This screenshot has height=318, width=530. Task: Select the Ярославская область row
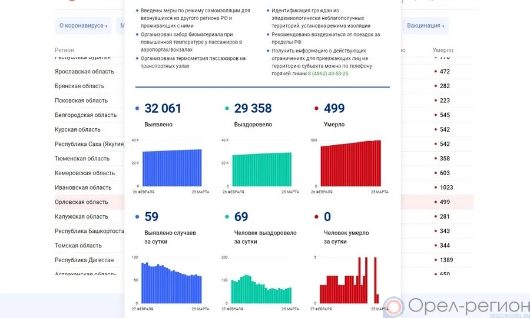pos(84,71)
